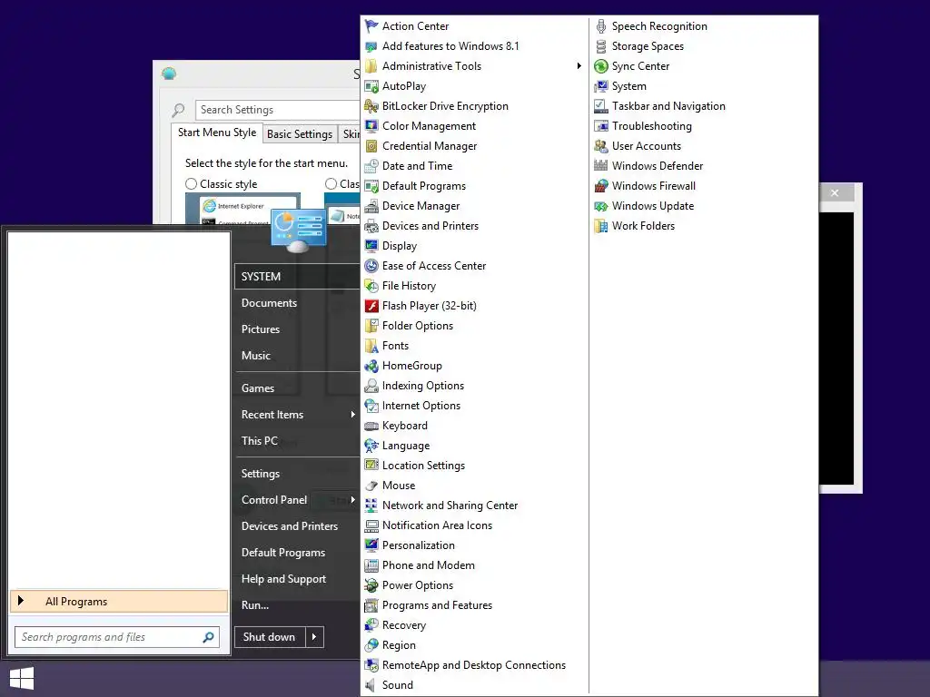Click the Power Options icon
The width and height of the screenshot is (930, 697).
(371, 585)
